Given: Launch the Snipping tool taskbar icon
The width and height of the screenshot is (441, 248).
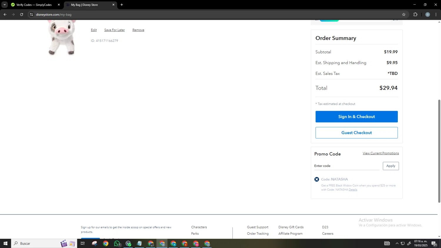Looking at the screenshot, I should pyautogui.click(x=94, y=243).
